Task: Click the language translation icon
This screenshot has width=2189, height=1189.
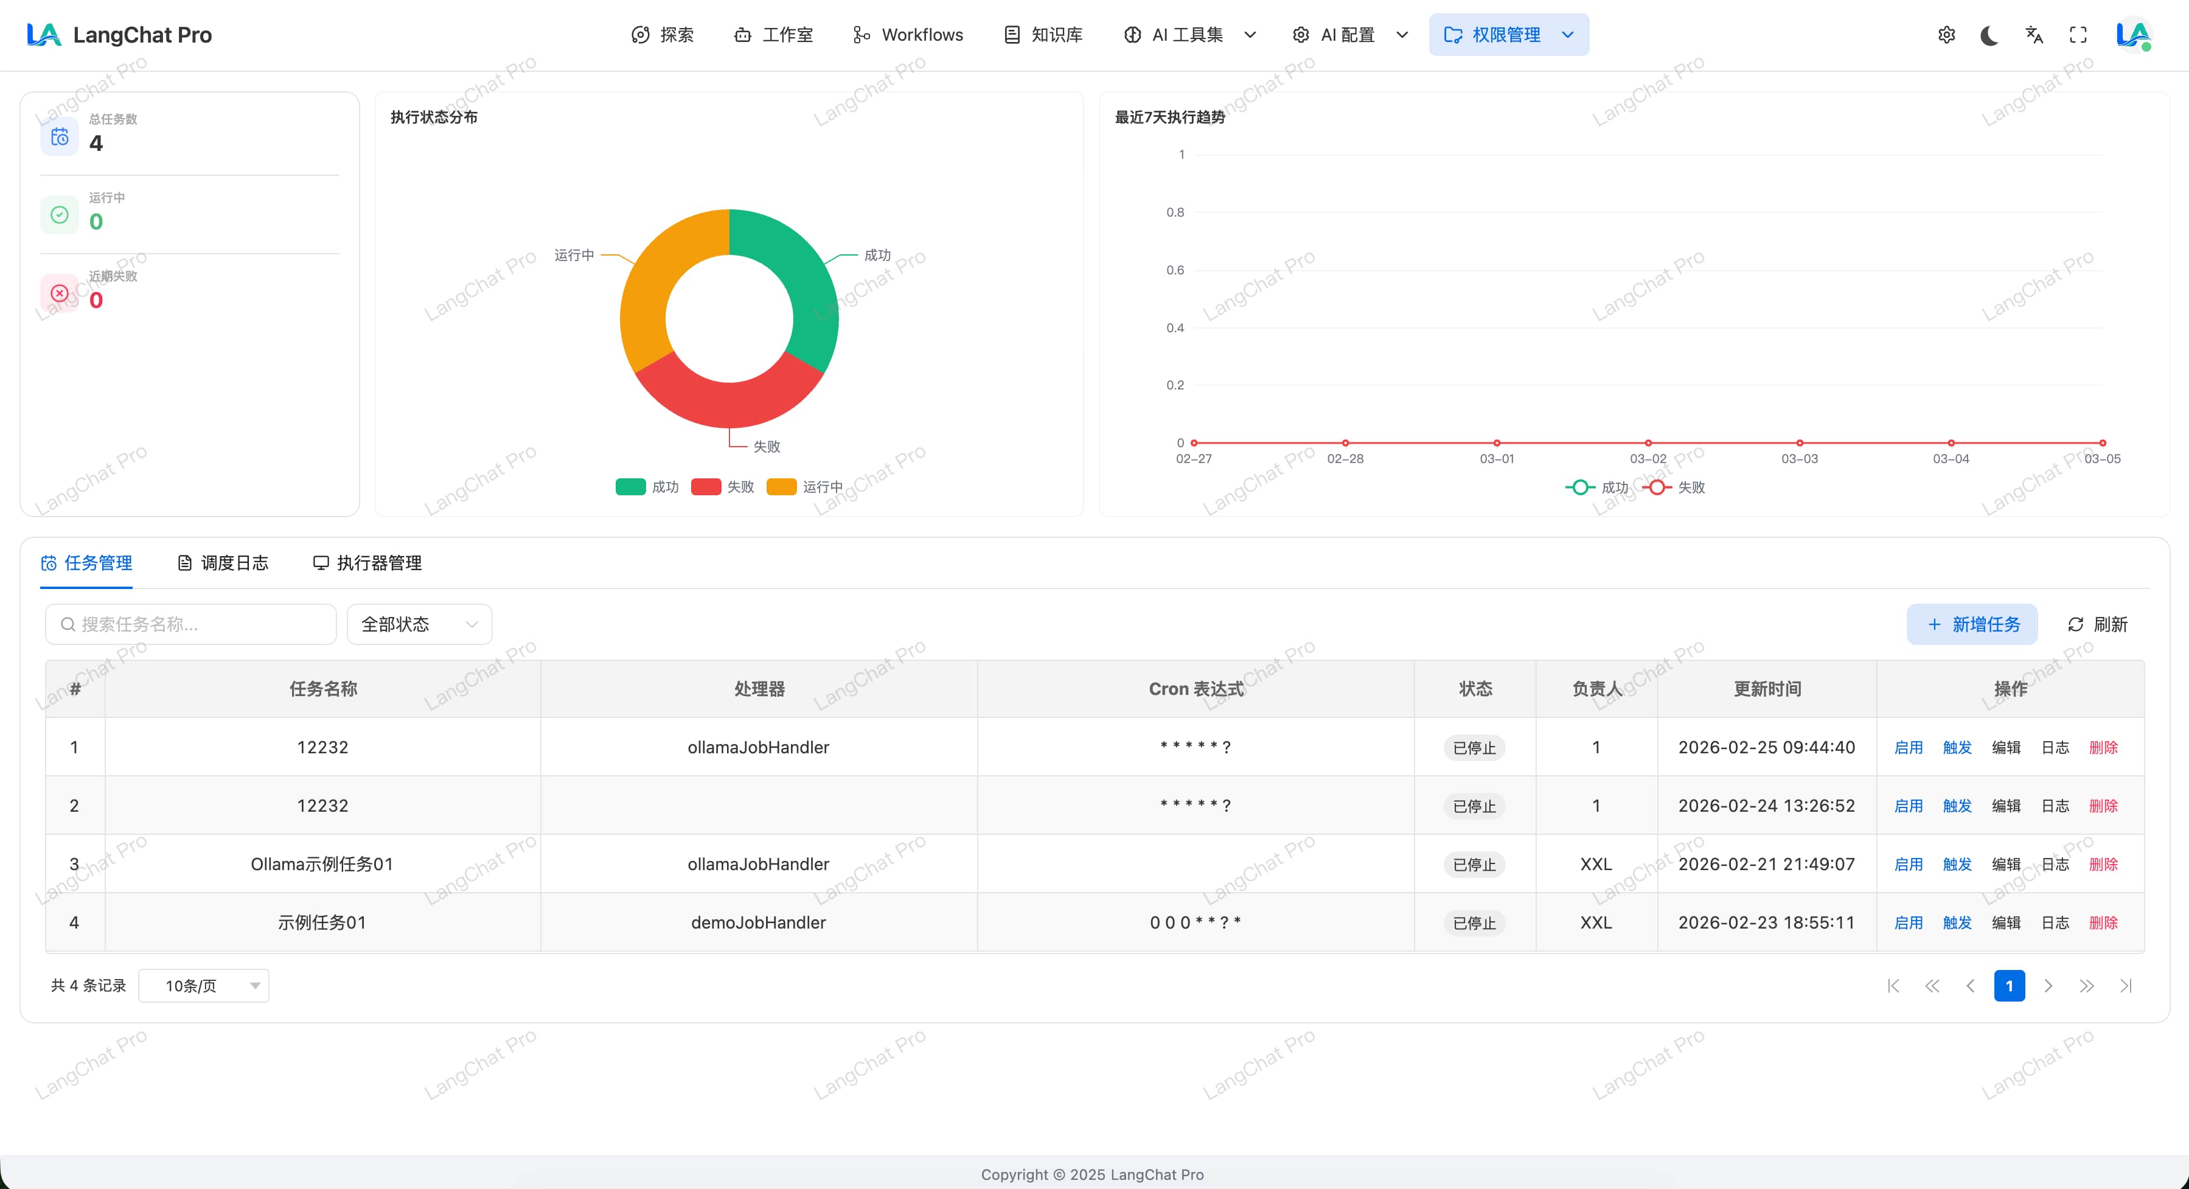Action: pos(2033,35)
